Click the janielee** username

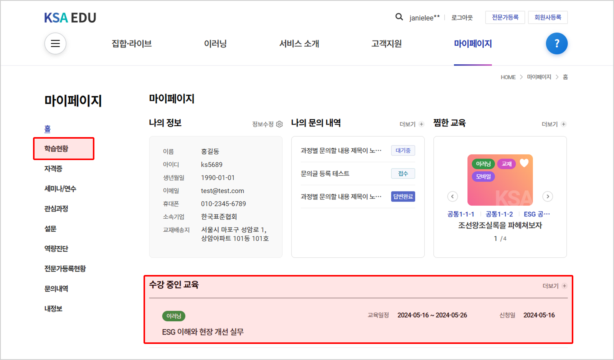coord(424,18)
